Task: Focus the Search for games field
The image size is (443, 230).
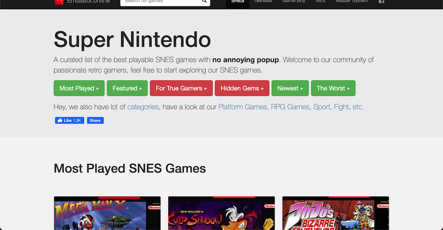Action: point(165,2)
